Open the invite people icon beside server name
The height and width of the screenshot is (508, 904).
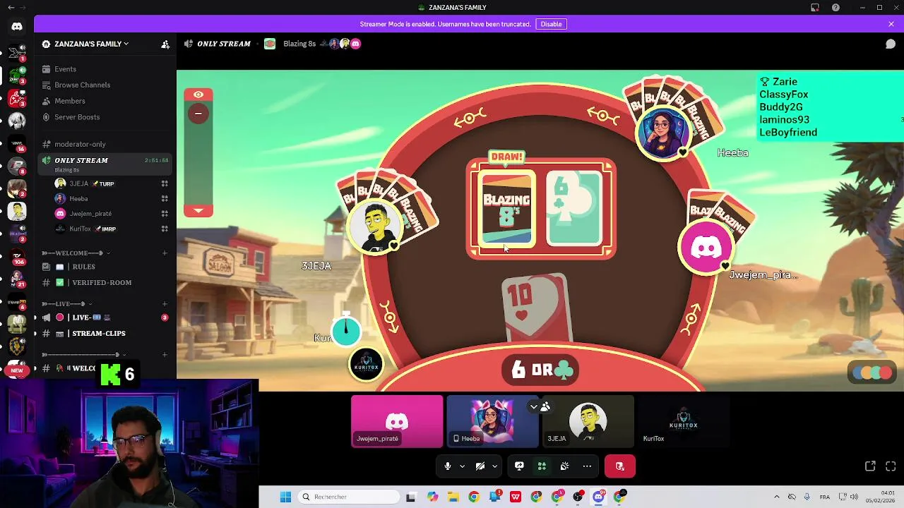coord(165,44)
